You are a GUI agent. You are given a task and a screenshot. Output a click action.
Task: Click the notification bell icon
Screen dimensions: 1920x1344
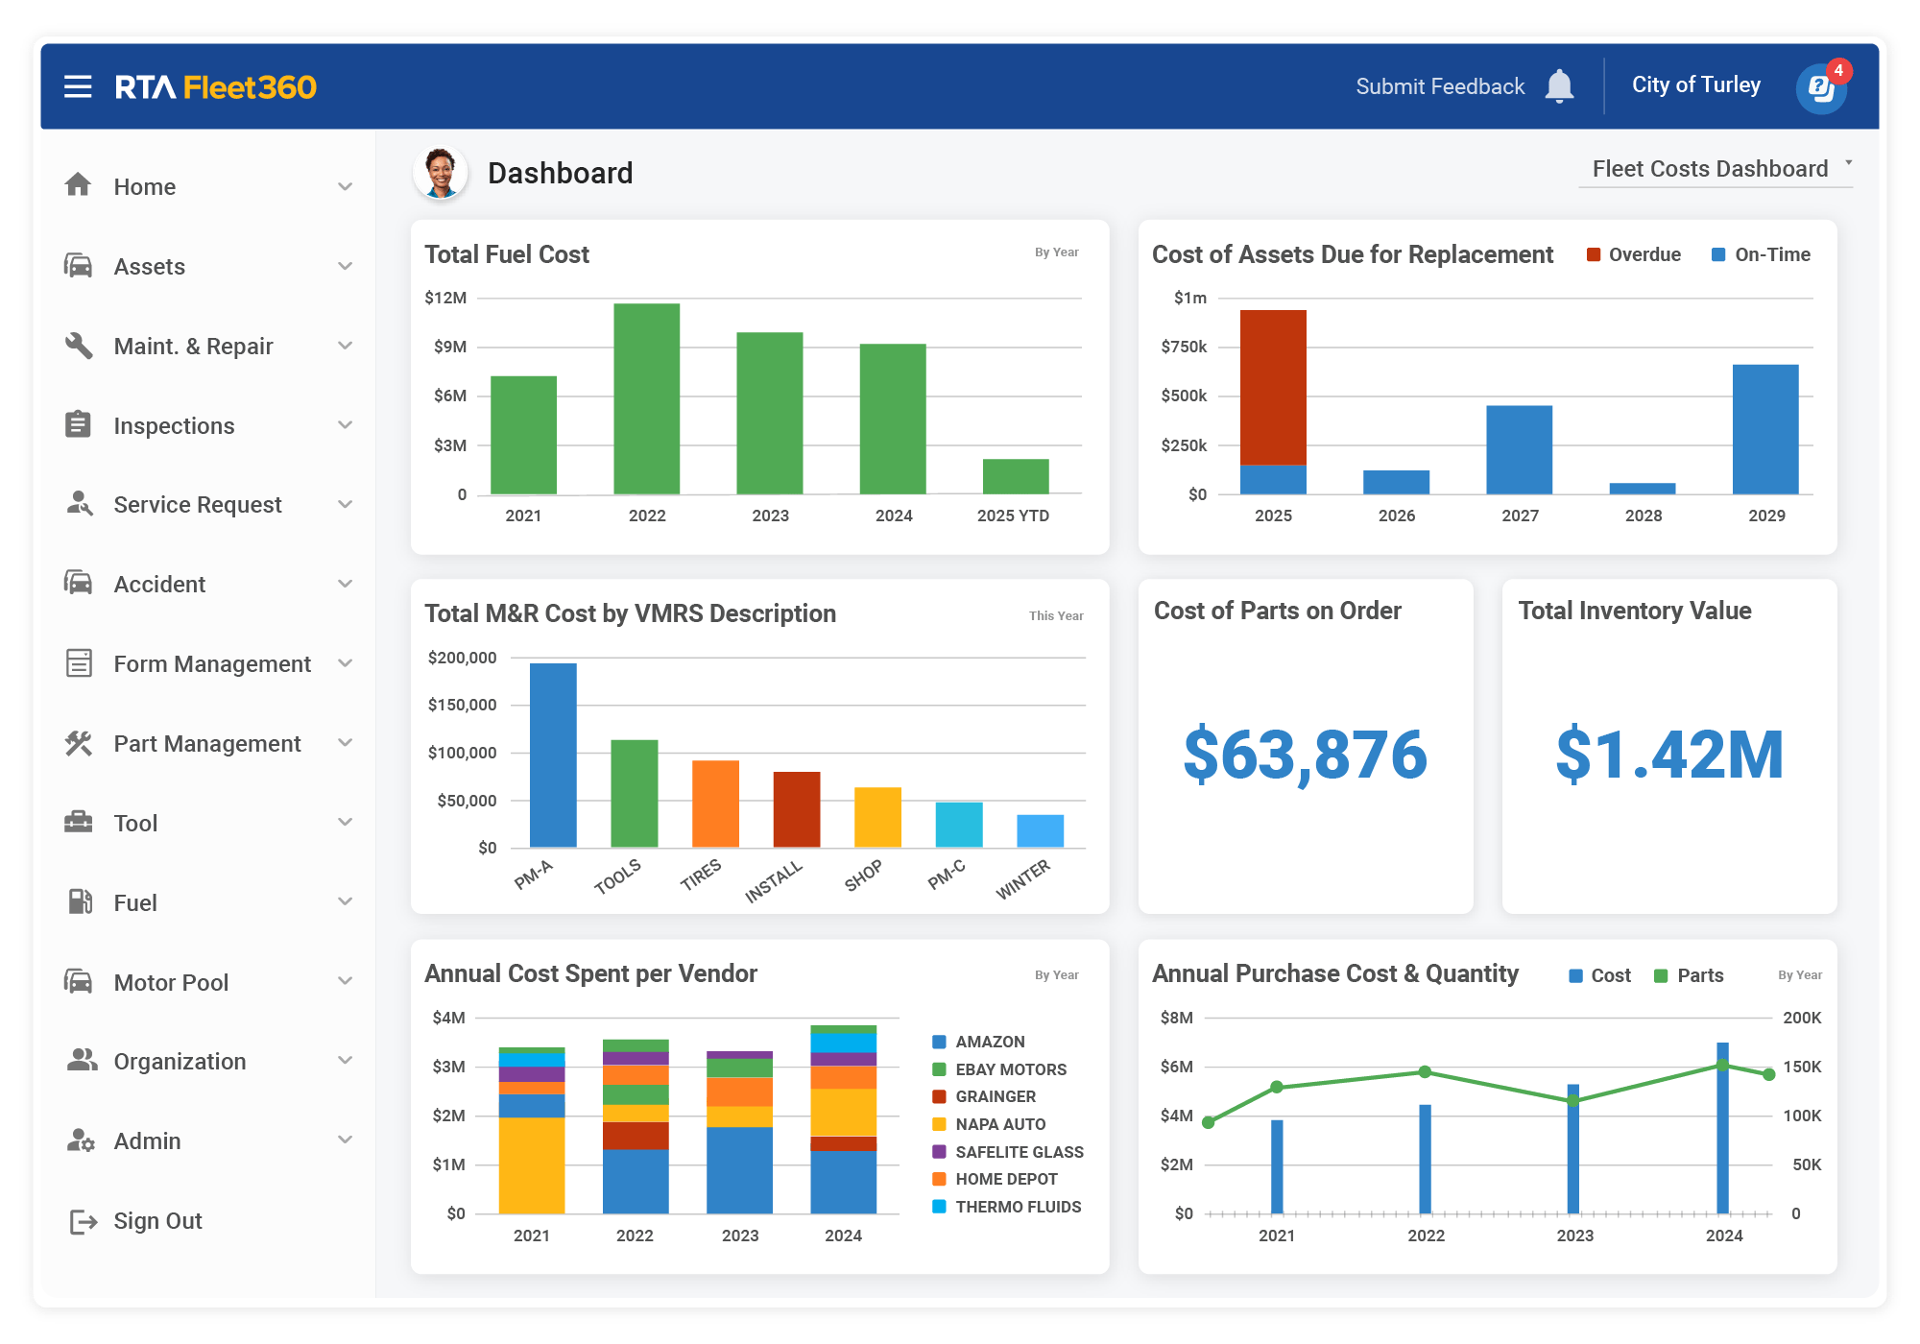point(1559,86)
